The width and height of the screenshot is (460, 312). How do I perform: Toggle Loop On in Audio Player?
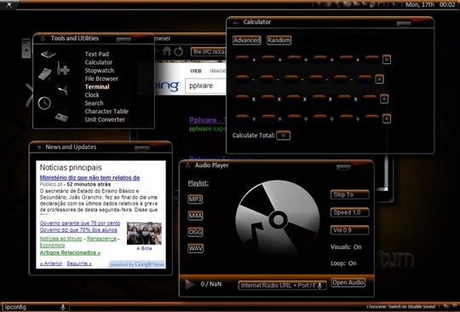343,263
